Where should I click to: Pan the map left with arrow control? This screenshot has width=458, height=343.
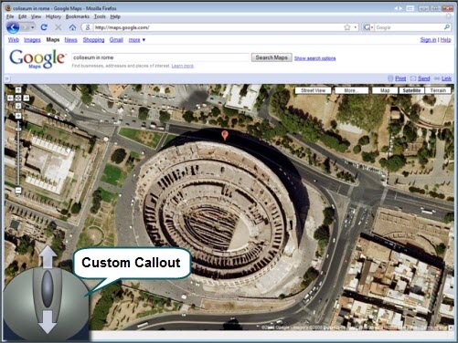10,98
